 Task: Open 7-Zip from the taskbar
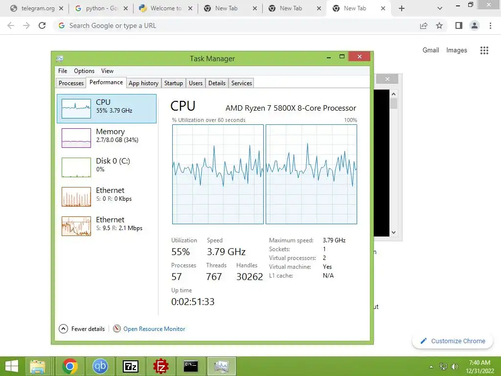(x=131, y=366)
